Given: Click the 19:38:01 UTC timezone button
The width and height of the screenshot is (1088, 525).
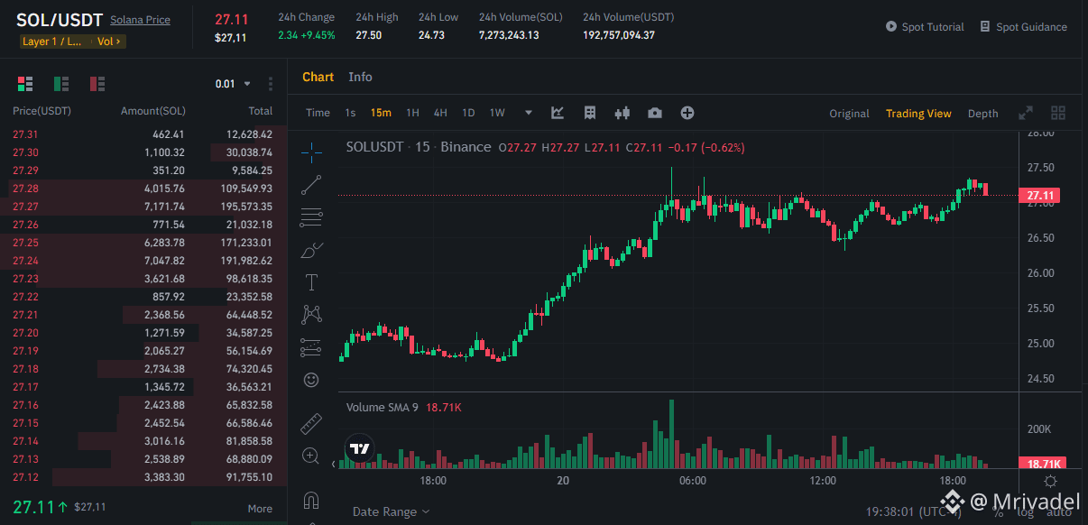Looking at the screenshot, I should pos(914,511).
